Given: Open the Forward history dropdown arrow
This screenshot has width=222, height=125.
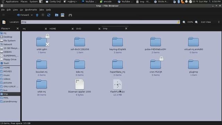Looking at the screenshot, I should coord(32,15).
